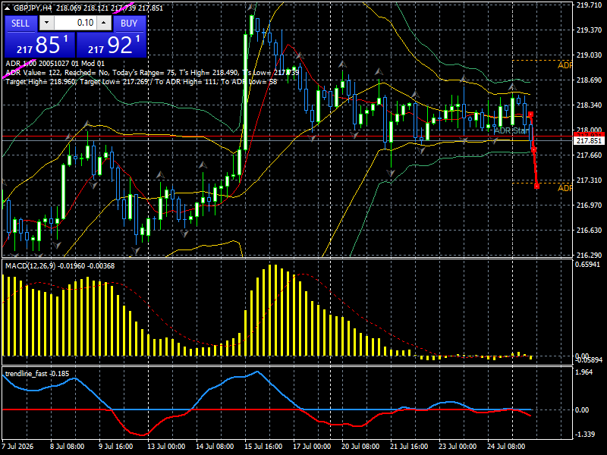Screen dimensions: 607x455
Task: Click the 218.340 price scale label
Action: point(589,105)
